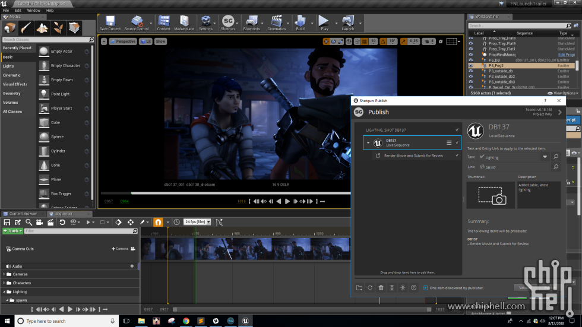Open the Sequencer curve editor icon

click(x=219, y=222)
